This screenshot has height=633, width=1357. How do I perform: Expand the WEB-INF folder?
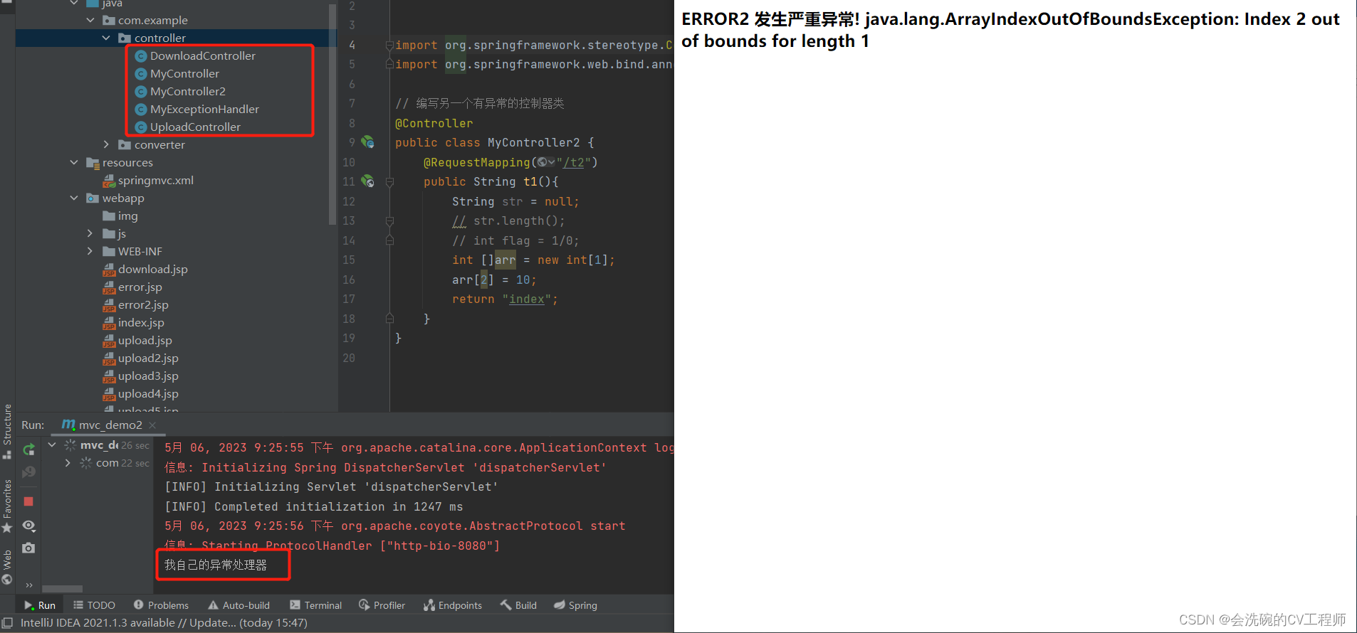click(x=90, y=251)
